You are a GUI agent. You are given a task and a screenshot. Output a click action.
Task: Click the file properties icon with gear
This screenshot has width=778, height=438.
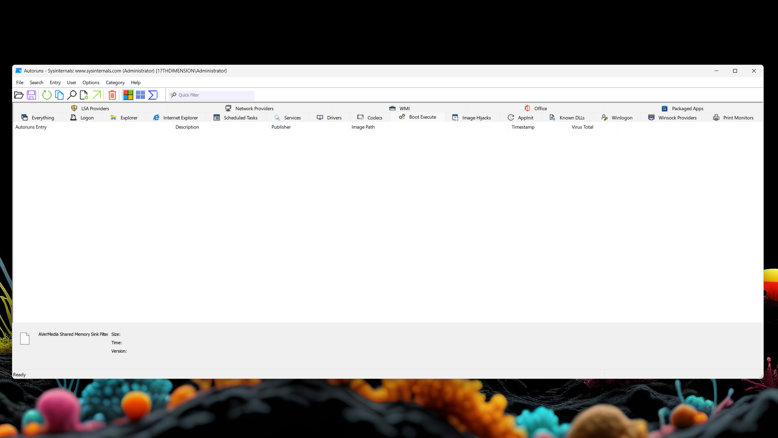click(x=84, y=95)
